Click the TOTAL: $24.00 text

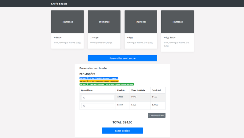123,122
